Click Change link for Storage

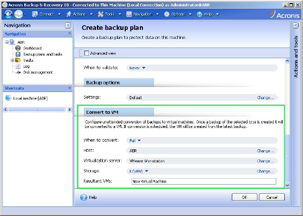pyautogui.click(x=265, y=171)
